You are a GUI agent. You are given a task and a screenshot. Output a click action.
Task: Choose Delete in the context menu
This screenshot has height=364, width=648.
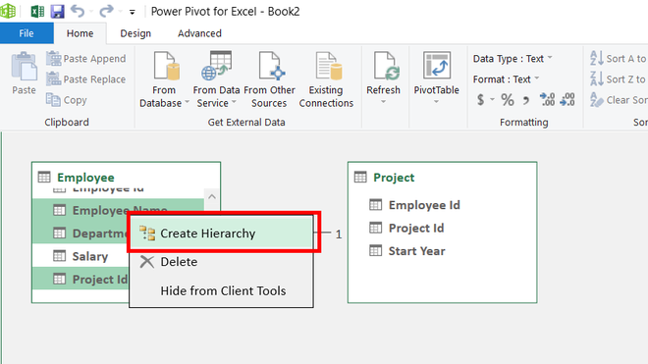coord(222,262)
